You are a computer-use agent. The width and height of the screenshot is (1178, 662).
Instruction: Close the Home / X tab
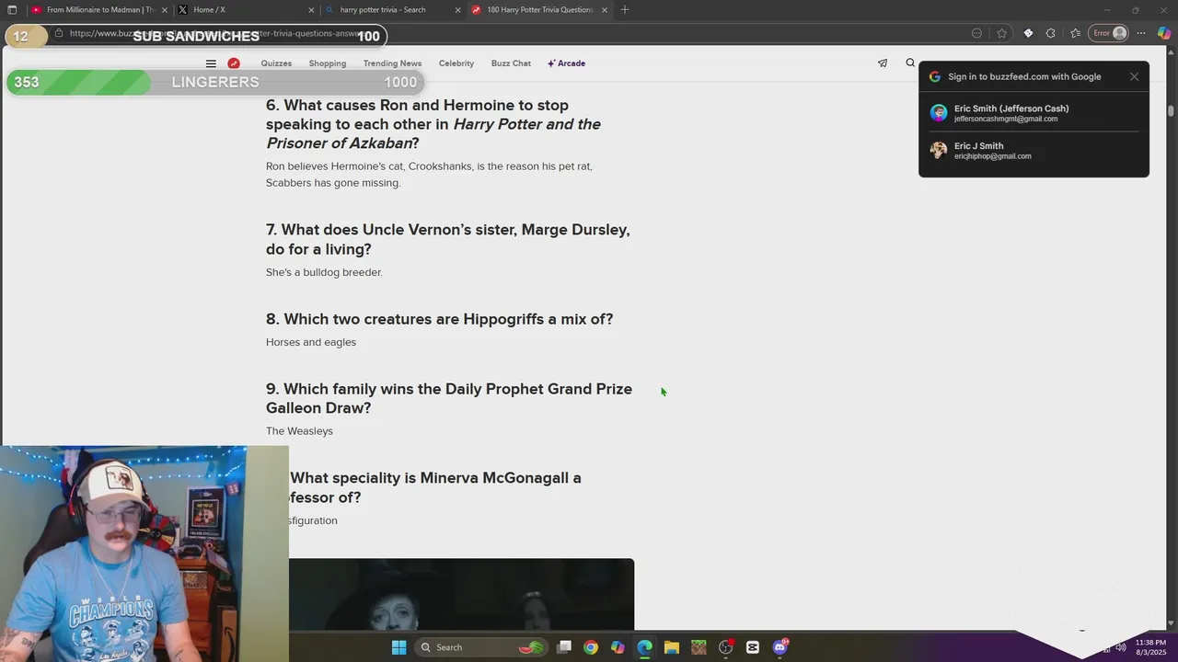(312, 9)
